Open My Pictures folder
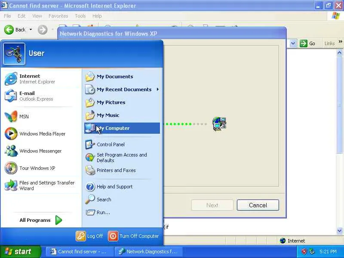The width and height of the screenshot is (344, 258). [x=122, y=102]
